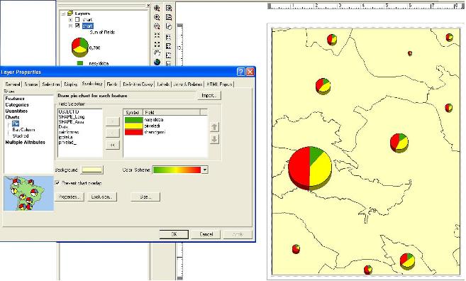Viewport: 466px width, 281px height.
Task: Open the Definition Query tab
Action: point(138,84)
